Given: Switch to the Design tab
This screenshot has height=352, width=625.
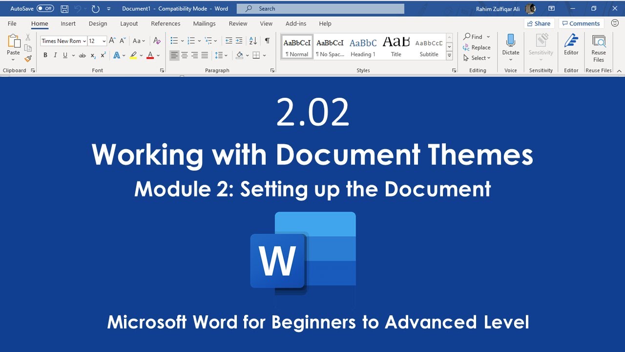Looking at the screenshot, I should [98, 23].
